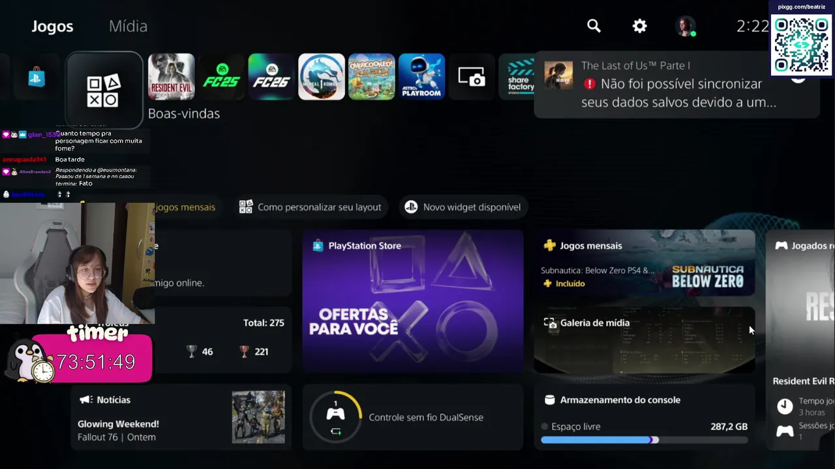
Task: Open the Notícias widget
Action: (181, 417)
